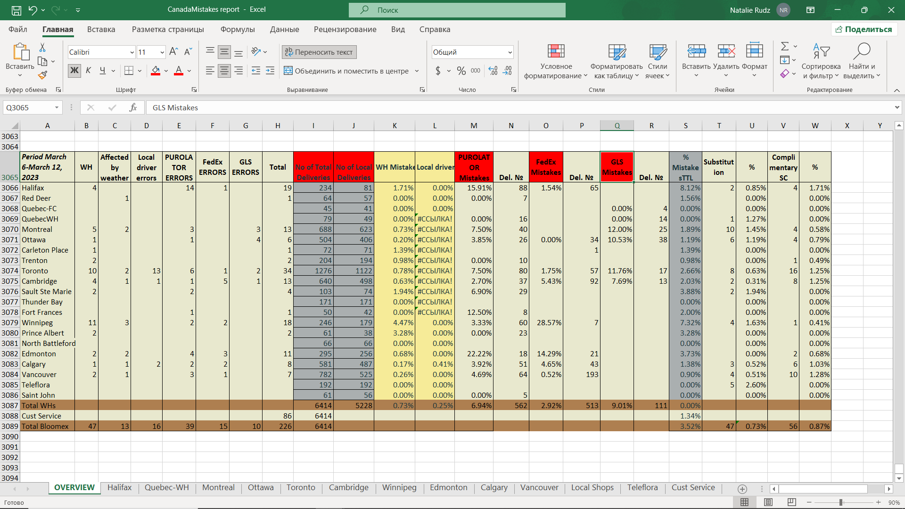Apply the red font color swatch

click(179, 71)
